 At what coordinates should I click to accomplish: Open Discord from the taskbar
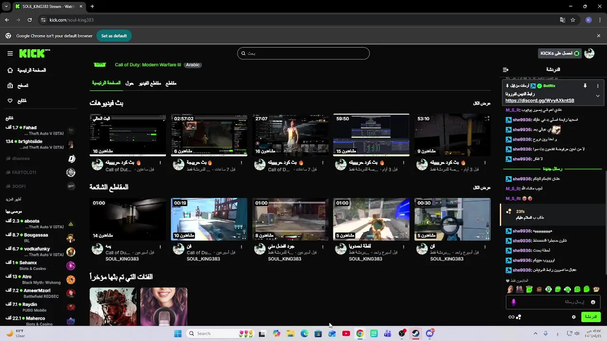pyautogui.click(x=430, y=333)
